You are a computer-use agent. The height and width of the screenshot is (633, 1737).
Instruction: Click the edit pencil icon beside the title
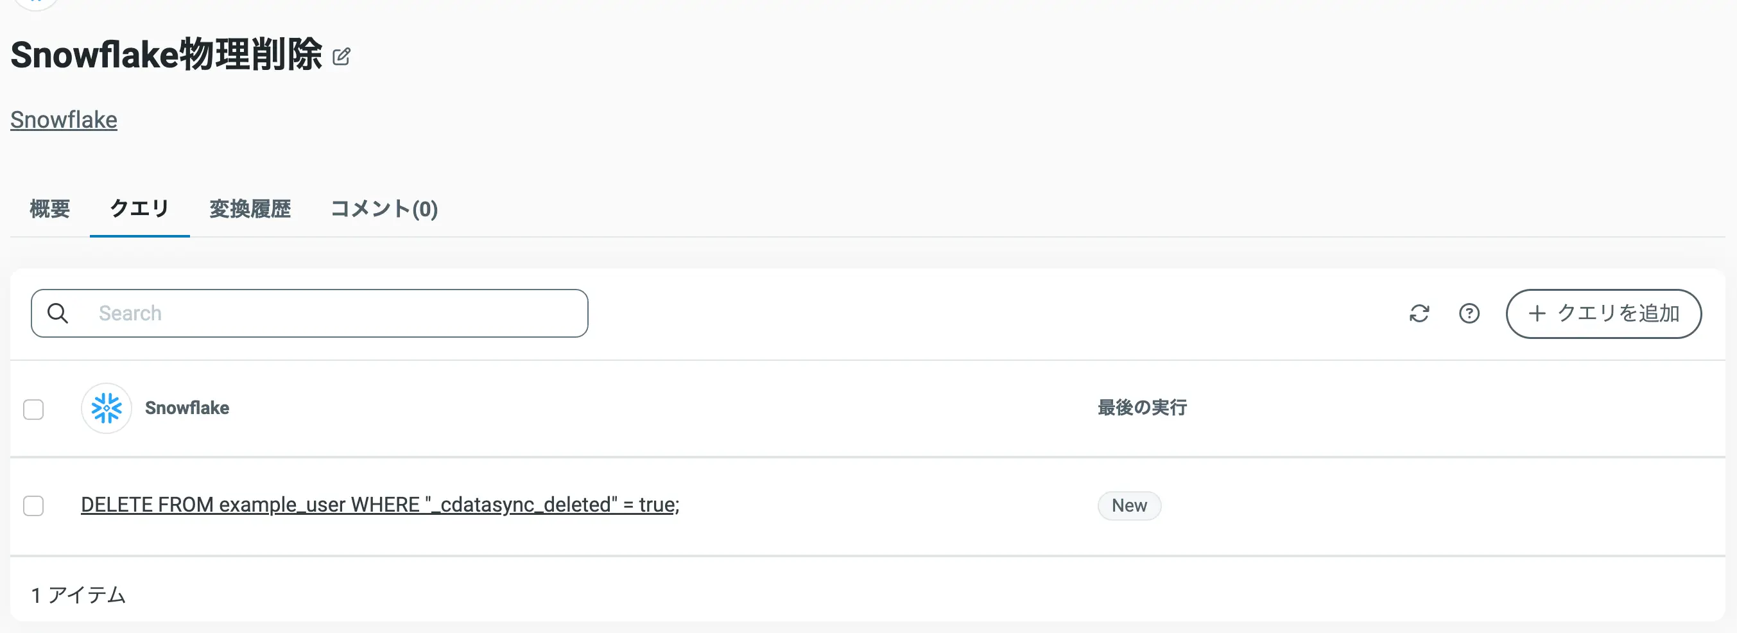click(341, 56)
